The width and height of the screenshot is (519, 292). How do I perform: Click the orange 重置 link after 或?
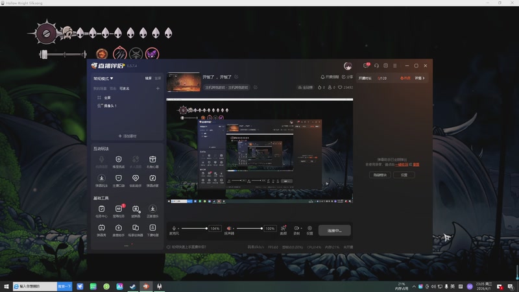pyautogui.click(x=416, y=165)
